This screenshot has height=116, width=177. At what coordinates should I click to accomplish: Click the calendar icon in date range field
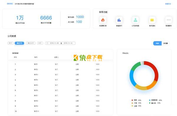tap(47, 43)
